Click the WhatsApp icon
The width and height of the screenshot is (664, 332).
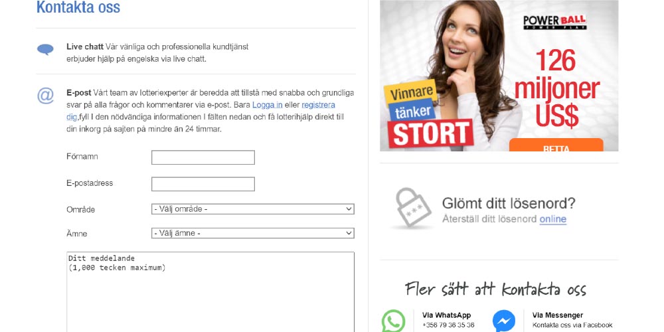393,321
